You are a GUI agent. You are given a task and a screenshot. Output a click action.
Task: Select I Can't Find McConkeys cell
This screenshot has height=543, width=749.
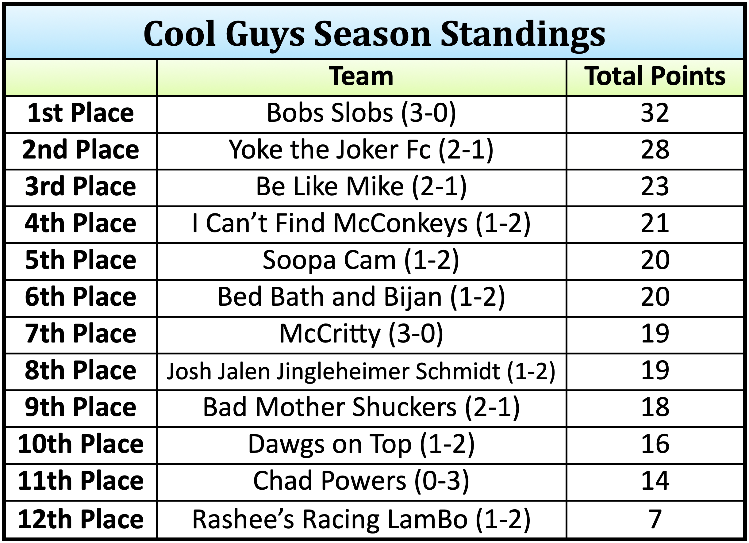click(361, 224)
